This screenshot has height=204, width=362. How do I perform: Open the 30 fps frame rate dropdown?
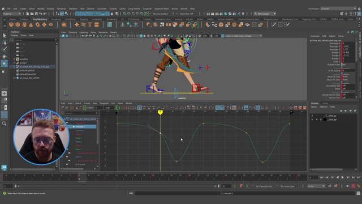[x=316, y=186]
